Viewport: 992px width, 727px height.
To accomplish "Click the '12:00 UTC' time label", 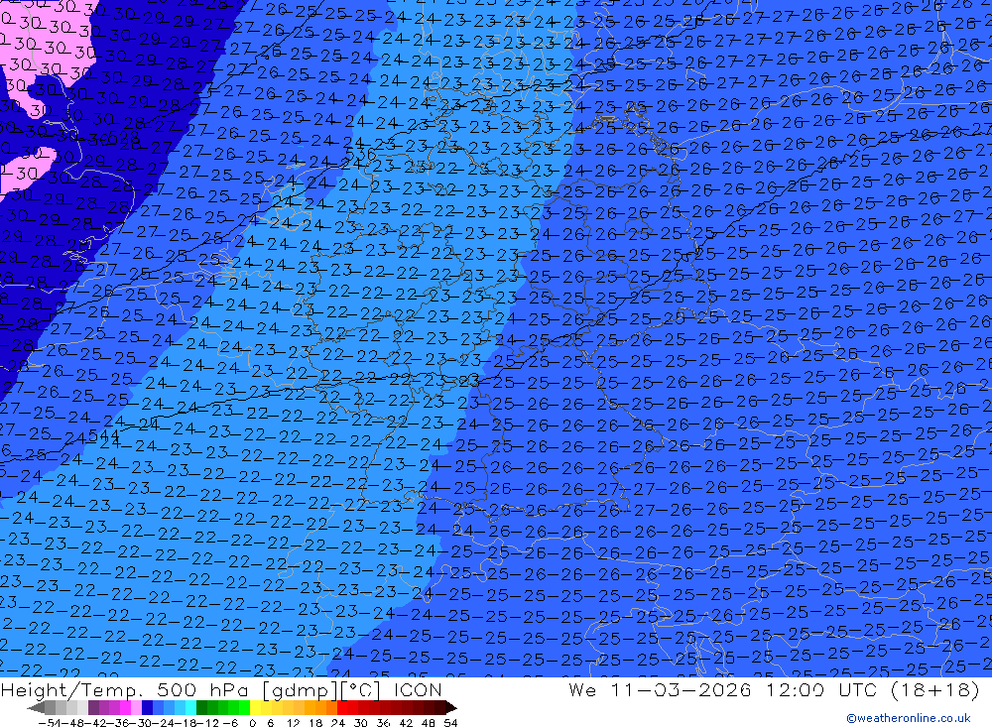I will tap(823, 689).
